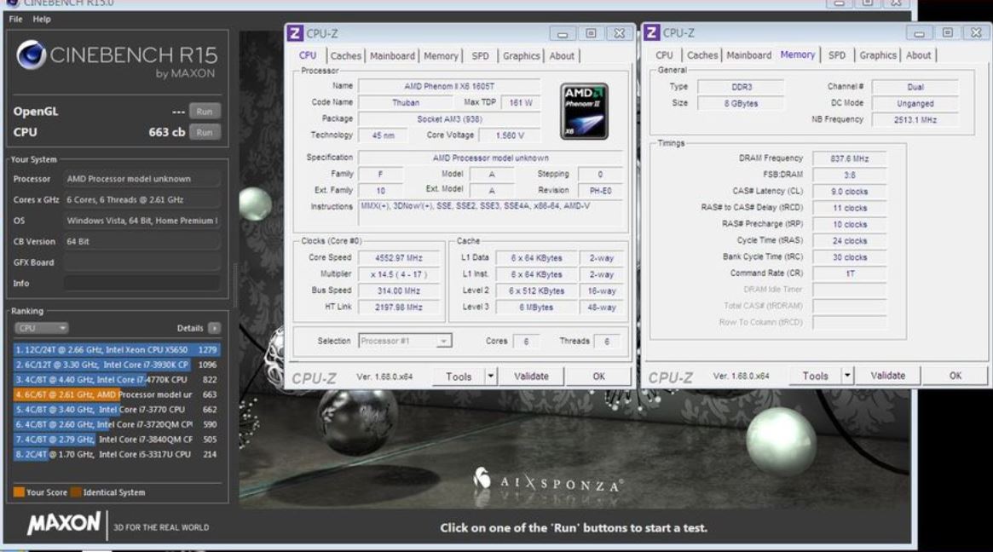The height and width of the screenshot is (552, 993).
Task: Click the Core Voltage value 1.560 V
Action: [x=510, y=135]
